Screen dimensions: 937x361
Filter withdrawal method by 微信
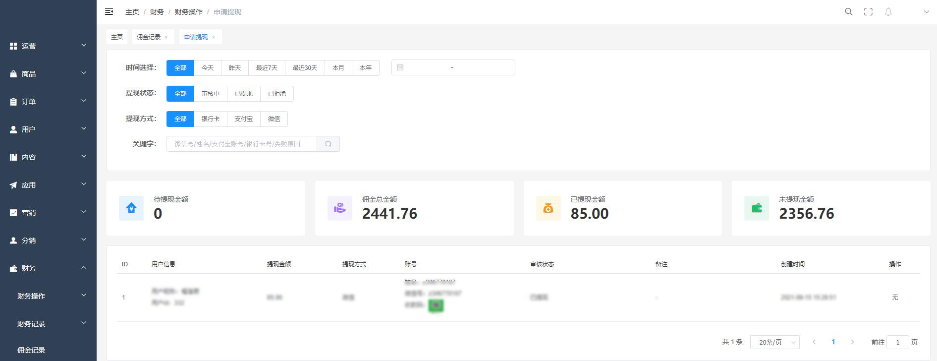pyautogui.click(x=274, y=119)
